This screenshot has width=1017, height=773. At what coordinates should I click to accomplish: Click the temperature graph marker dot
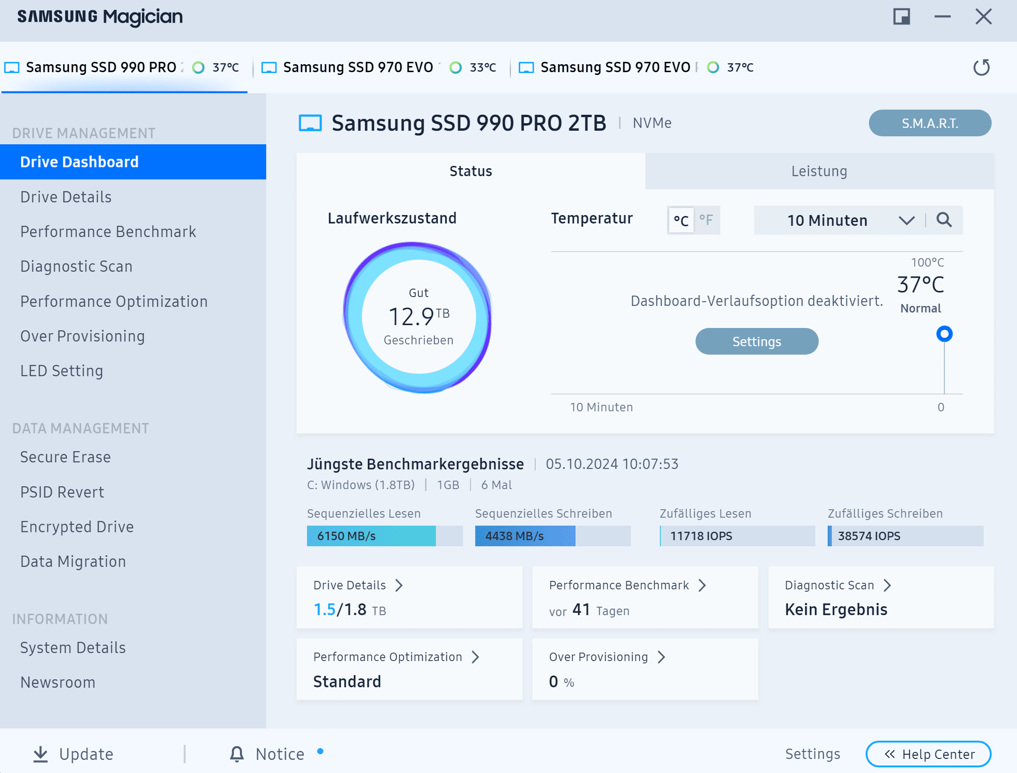click(x=944, y=334)
